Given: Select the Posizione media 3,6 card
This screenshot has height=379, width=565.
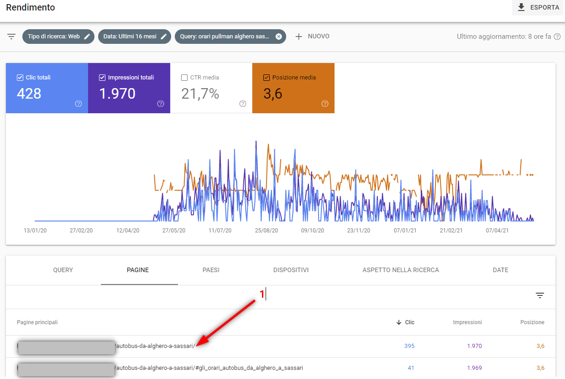Looking at the screenshot, I should (x=293, y=88).
